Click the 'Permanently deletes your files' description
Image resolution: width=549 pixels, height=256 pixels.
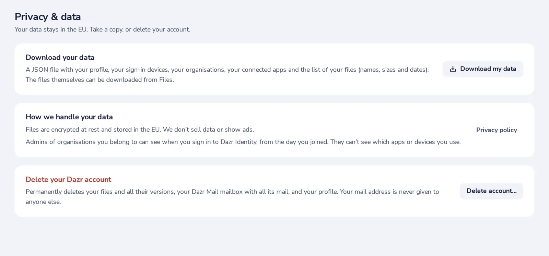pos(232,197)
